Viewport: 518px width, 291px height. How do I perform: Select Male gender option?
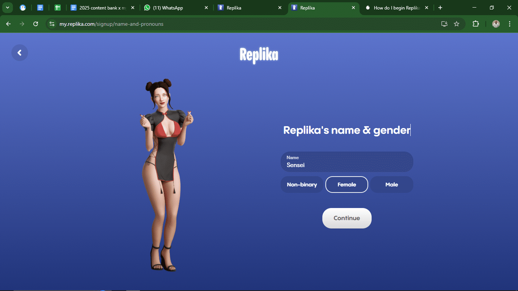point(392,185)
